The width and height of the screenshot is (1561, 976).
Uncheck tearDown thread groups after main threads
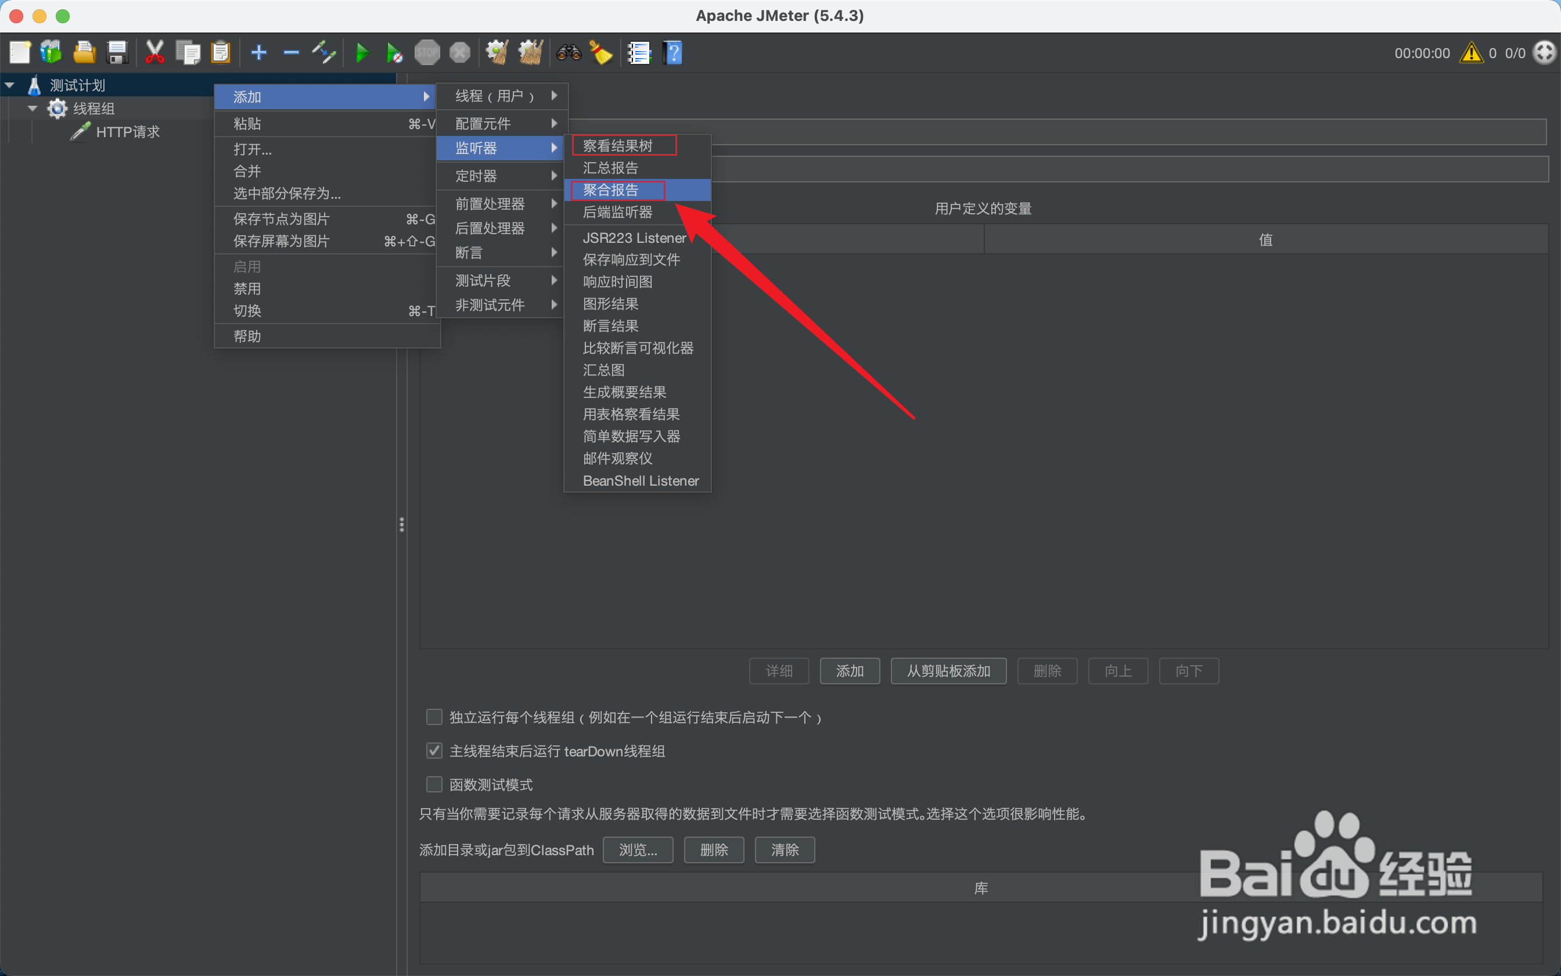point(434,751)
